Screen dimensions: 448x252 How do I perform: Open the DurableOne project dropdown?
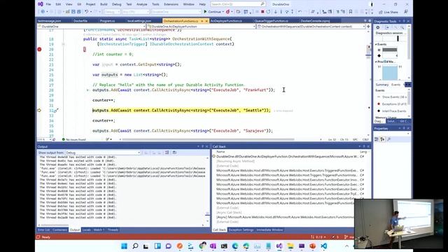tap(92, 27)
